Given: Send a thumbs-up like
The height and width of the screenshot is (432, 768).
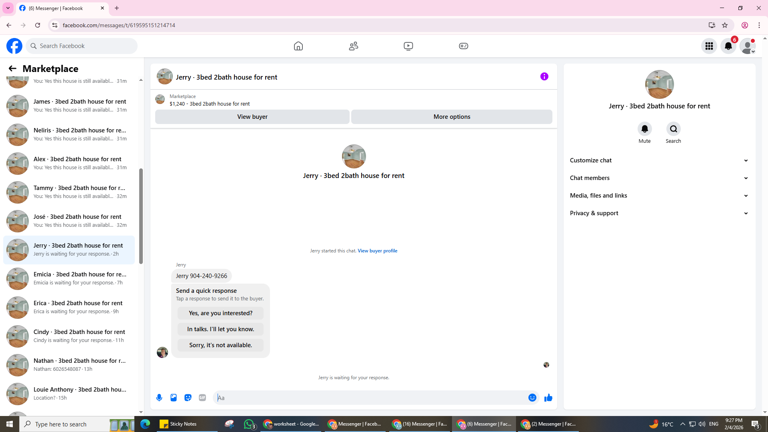Looking at the screenshot, I should pyautogui.click(x=548, y=398).
